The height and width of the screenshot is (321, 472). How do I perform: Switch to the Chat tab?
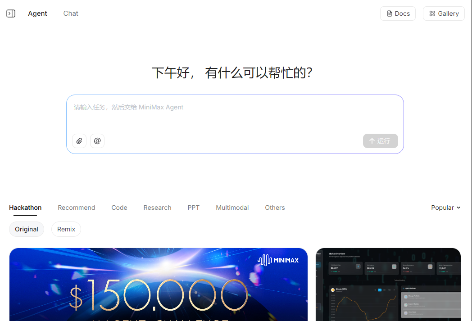click(70, 13)
